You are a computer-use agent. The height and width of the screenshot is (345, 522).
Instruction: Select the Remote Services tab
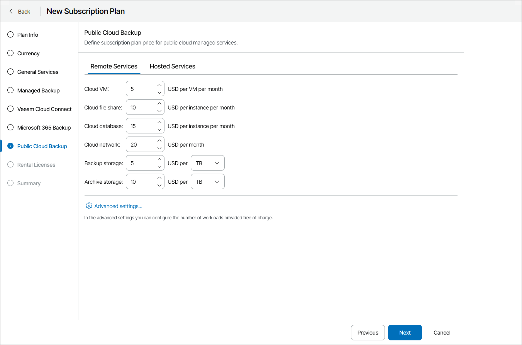[114, 67]
